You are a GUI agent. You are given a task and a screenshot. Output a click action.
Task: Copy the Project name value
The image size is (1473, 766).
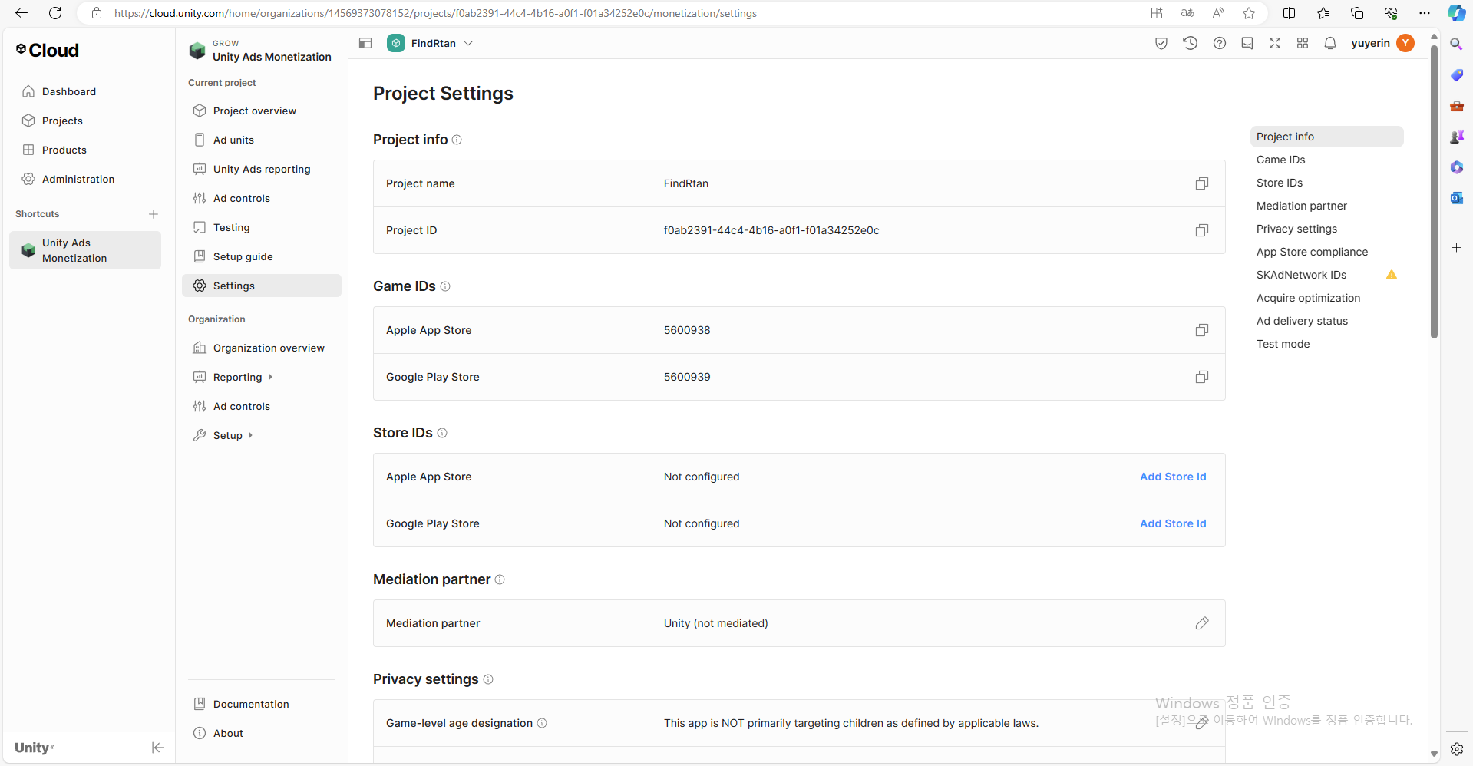click(1202, 183)
